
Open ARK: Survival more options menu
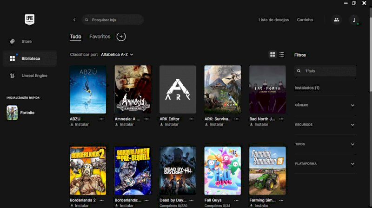tap(236, 119)
